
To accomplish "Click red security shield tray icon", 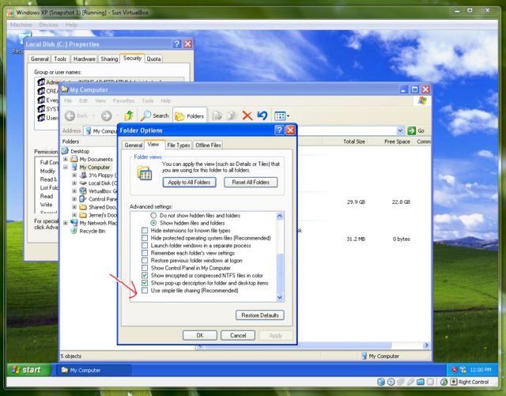I will [x=455, y=370].
